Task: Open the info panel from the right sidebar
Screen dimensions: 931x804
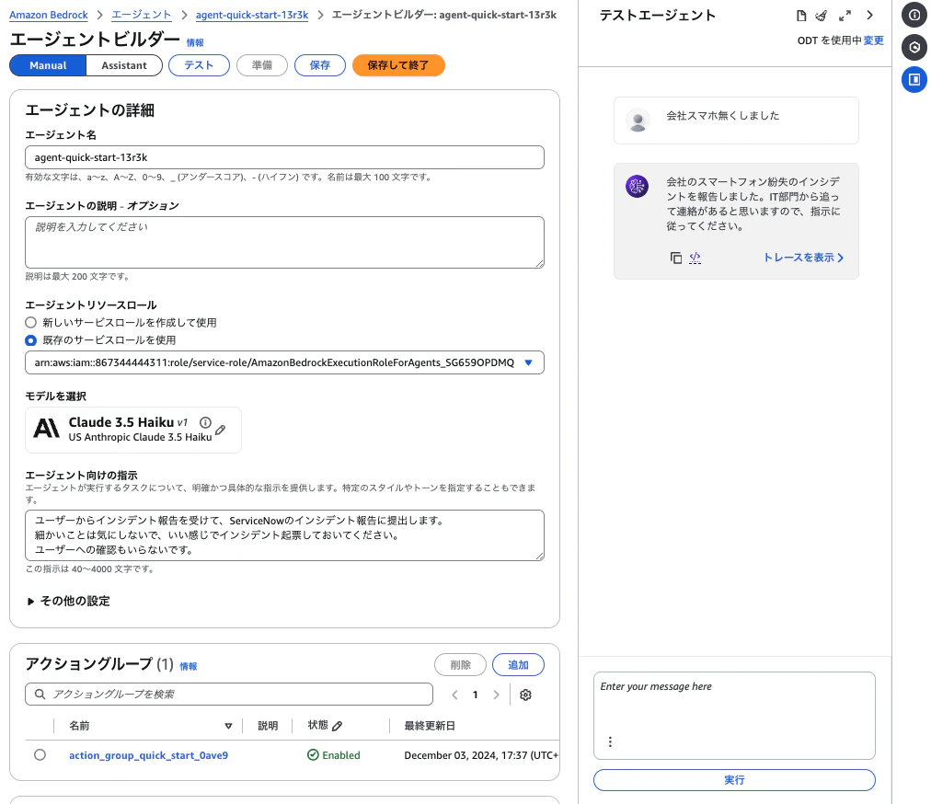Action: [x=914, y=15]
